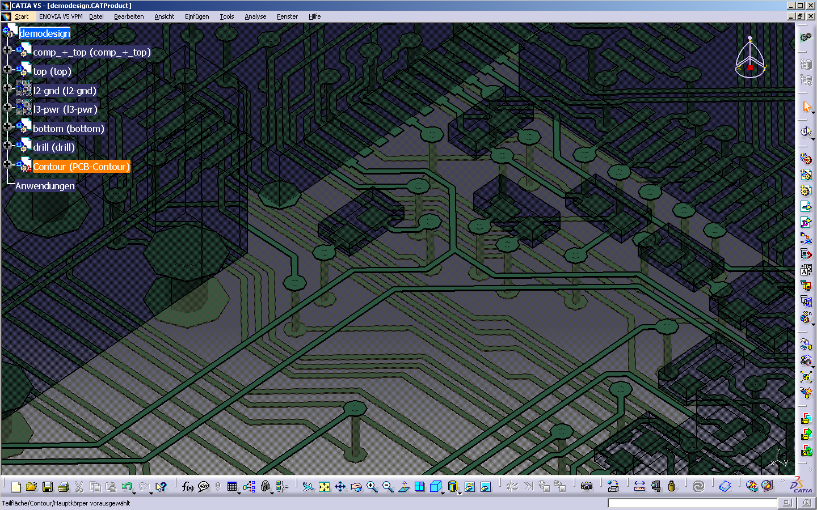Open the shading render style dropdown arrow

coord(459,494)
